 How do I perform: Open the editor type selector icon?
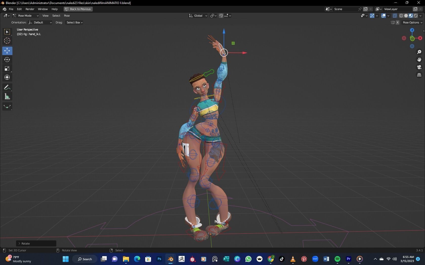pyautogui.click(x=7, y=16)
